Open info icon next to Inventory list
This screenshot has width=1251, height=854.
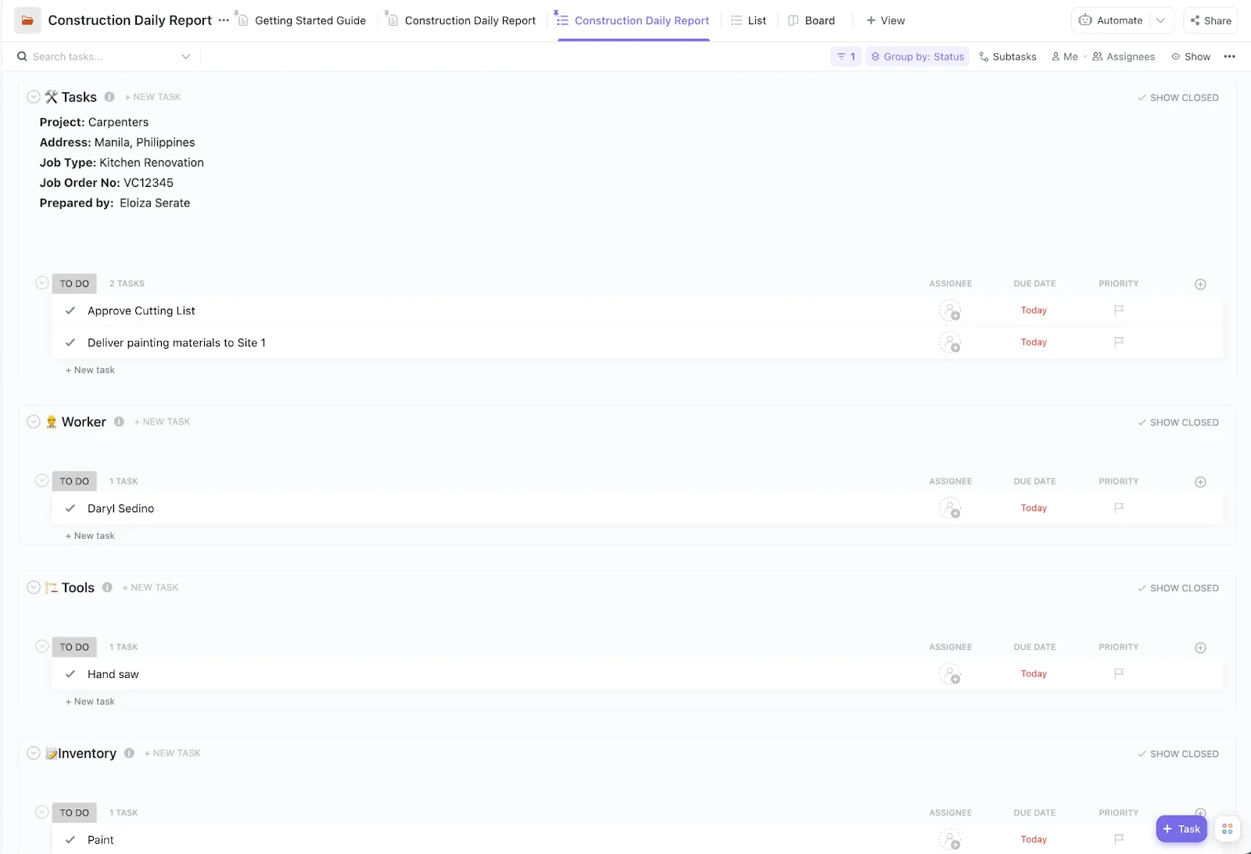129,753
